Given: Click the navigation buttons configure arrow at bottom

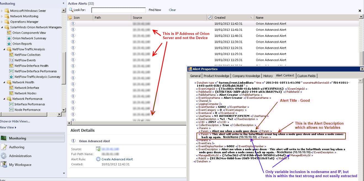Looking at the screenshot, I should point(64,173).
